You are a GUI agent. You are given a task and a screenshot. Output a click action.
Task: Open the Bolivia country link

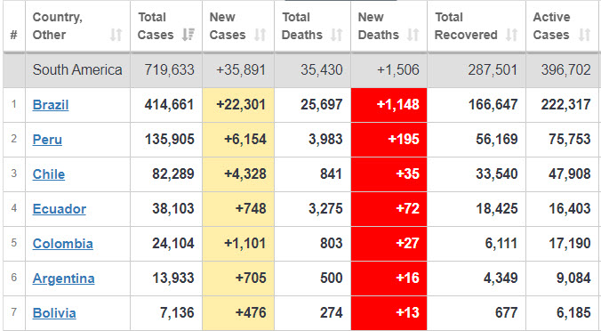point(54,313)
